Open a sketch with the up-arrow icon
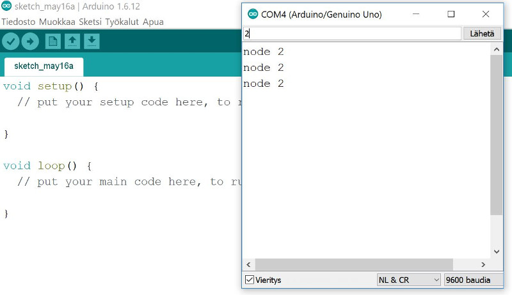Viewport: 512px width, 295px height. pos(72,42)
